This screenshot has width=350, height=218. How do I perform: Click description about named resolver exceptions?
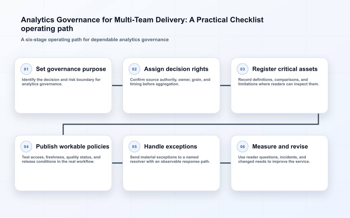(170, 159)
